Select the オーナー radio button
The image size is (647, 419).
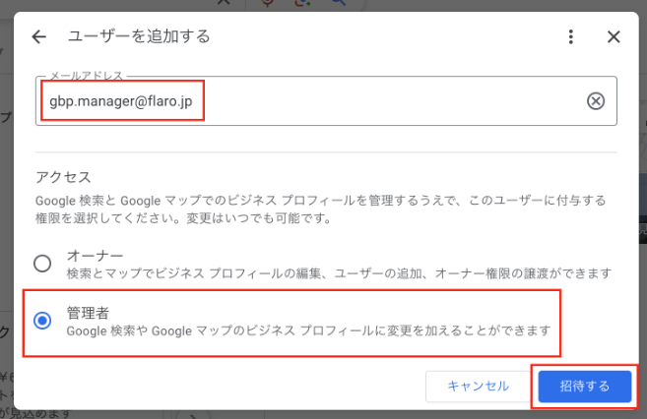coord(42,264)
